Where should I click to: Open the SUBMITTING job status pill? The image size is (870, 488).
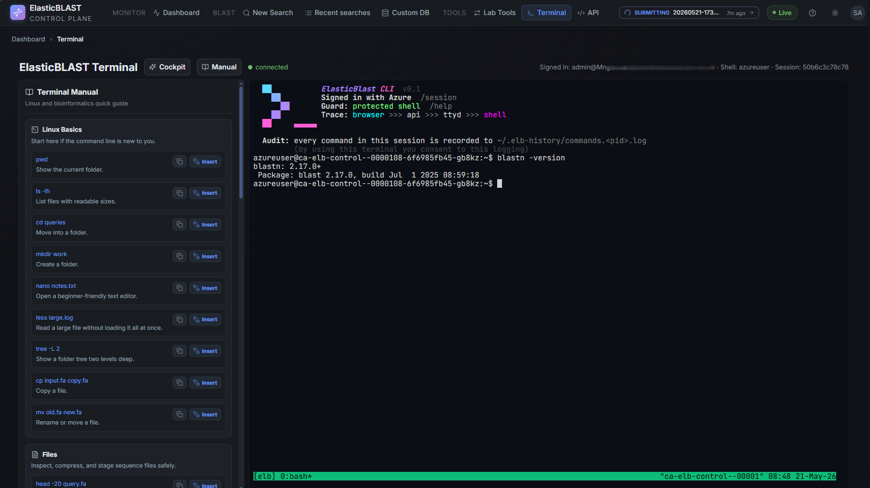[689, 13]
